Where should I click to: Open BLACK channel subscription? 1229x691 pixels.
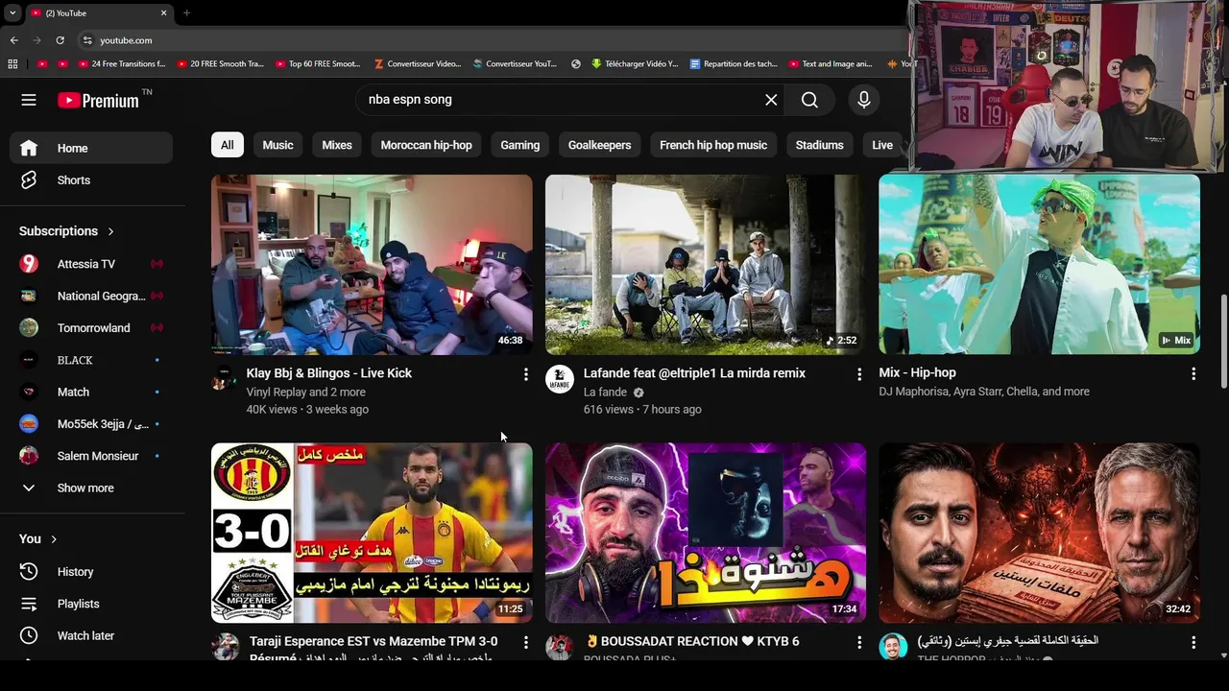pyautogui.click(x=91, y=360)
